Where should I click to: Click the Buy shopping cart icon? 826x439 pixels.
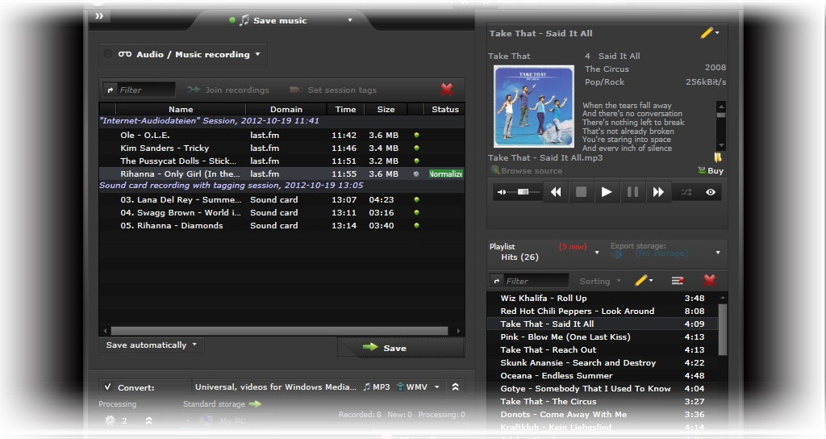tap(710, 170)
